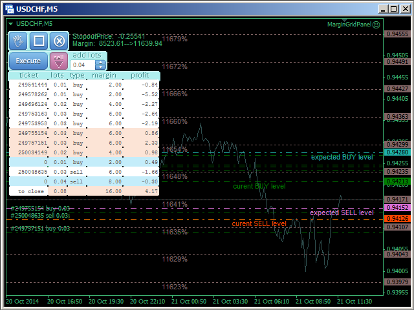Click the expected BUY level line label
The height and width of the screenshot is (310, 414).
(342, 157)
